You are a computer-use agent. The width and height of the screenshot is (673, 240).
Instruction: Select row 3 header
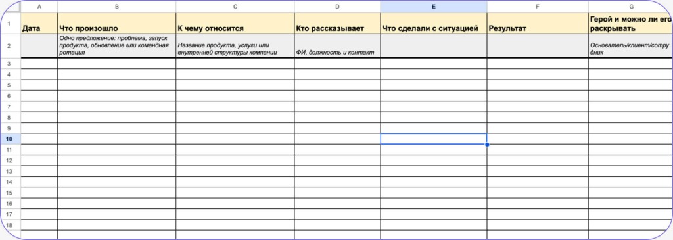(x=11, y=64)
